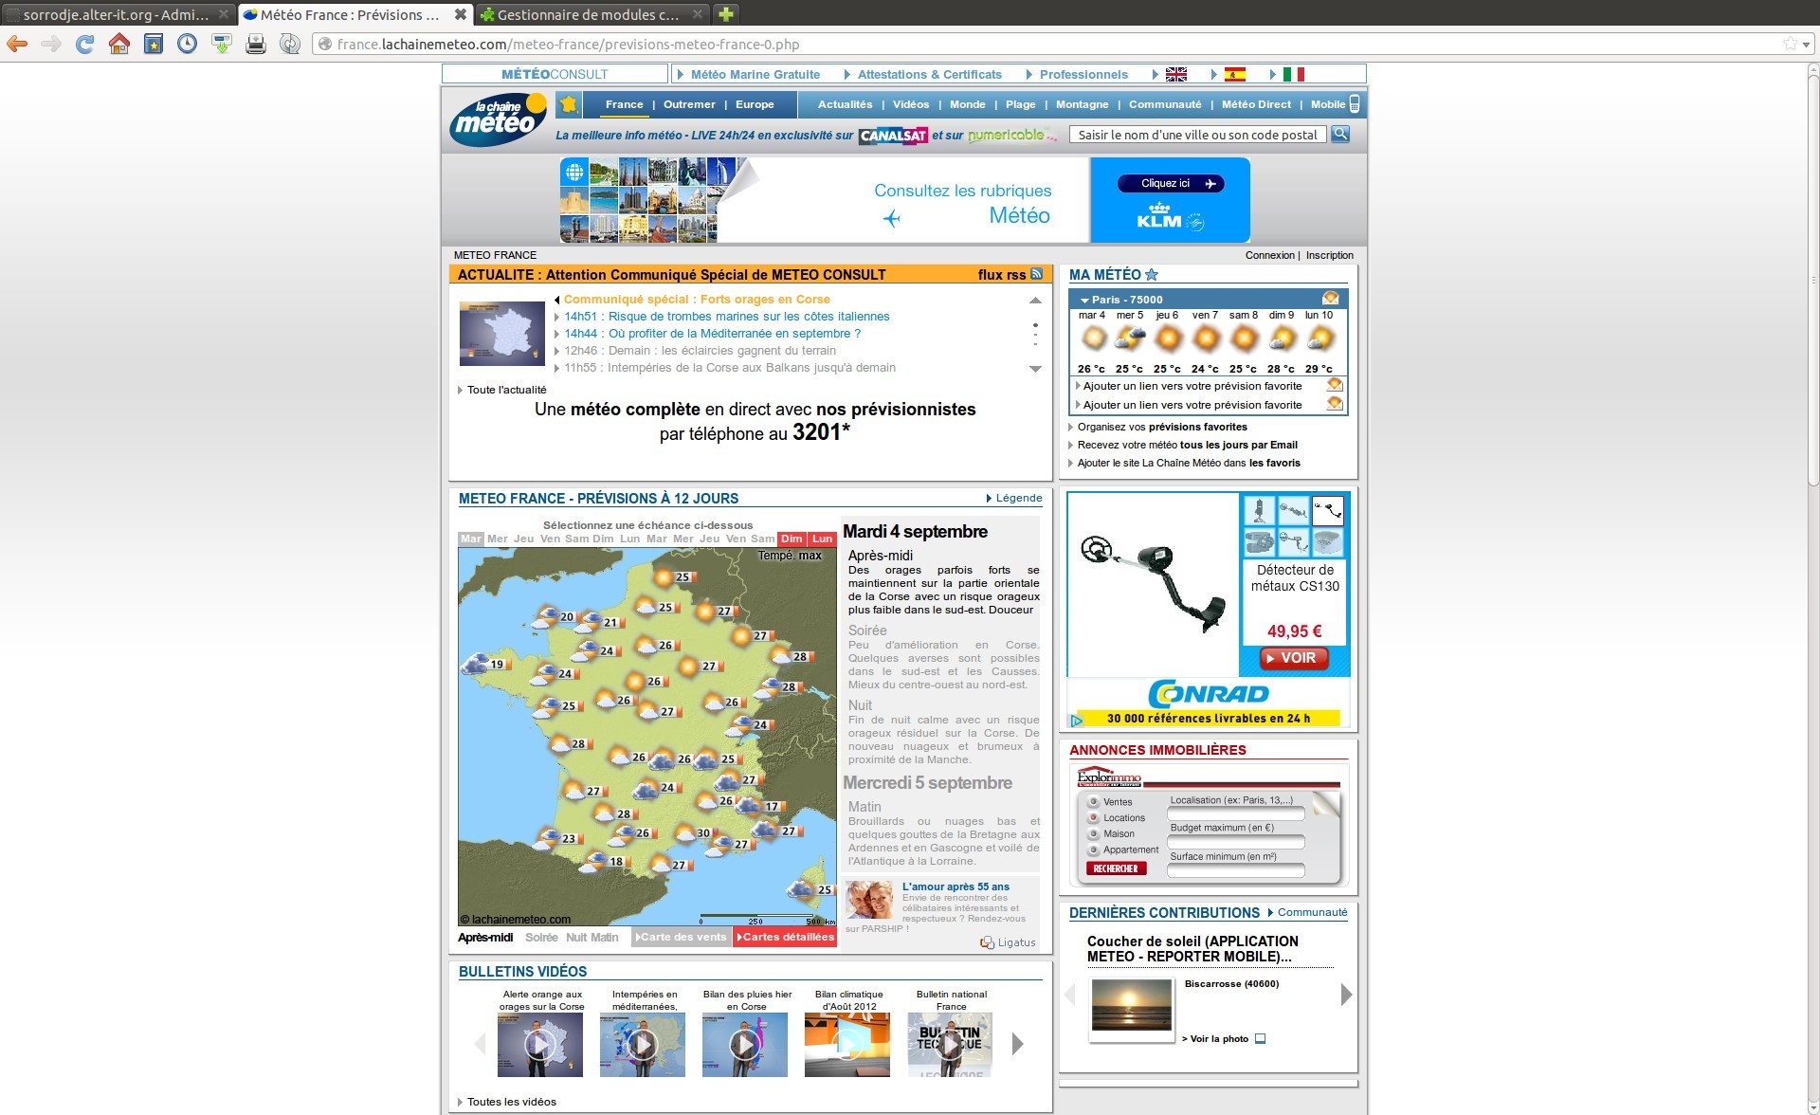The image size is (1820, 1115).
Task: Open the Vidéos nav item
Action: (911, 104)
